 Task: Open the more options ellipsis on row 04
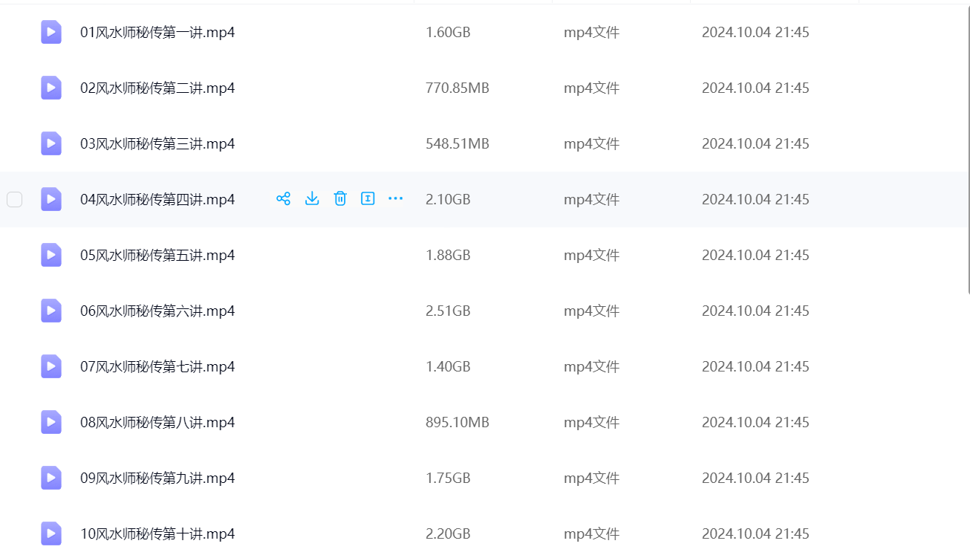click(x=396, y=198)
